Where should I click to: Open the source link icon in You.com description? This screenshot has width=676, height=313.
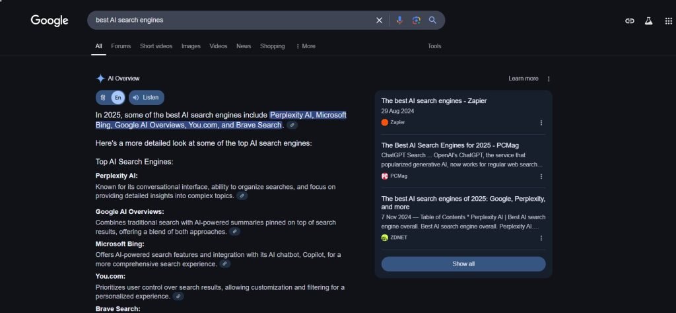pyautogui.click(x=178, y=296)
